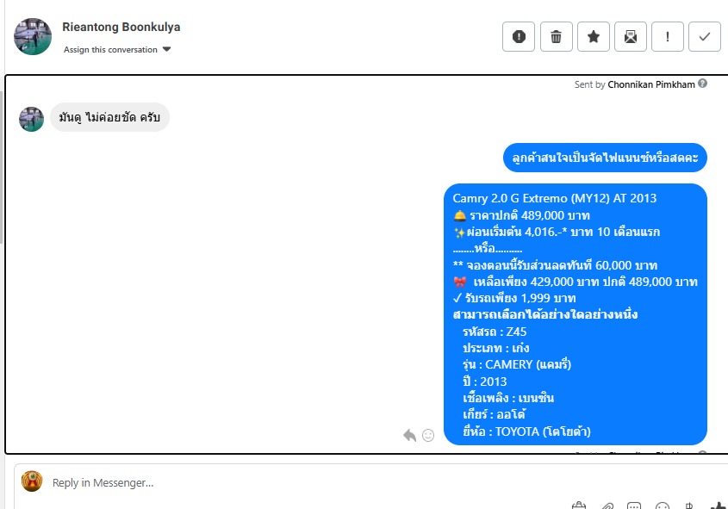728x509 pixels.
Task: Open emoji picker in reply bar
Action: point(662,506)
